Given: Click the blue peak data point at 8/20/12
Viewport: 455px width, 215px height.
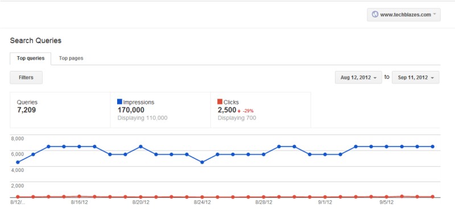Looking at the screenshot, I should [x=140, y=146].
